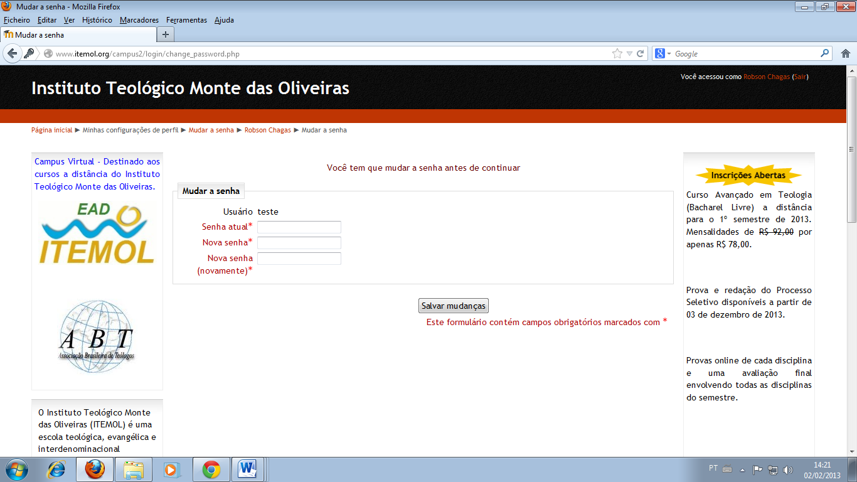Click the key site identity icon
This screenshot has height=482, width=857.
tap(29, 54)
